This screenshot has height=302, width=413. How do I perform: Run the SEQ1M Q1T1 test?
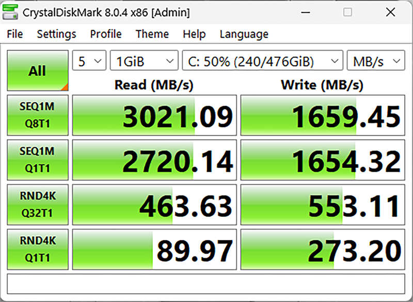click(x=38, y=160)
